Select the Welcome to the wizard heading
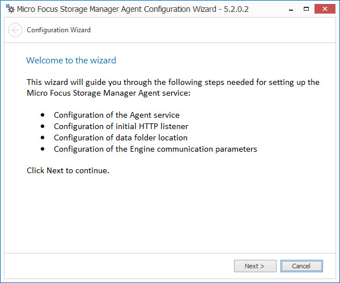Screen dimensions: 340x283 [71, 61]
